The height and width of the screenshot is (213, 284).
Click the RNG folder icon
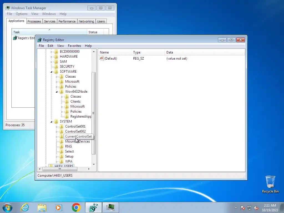tap(61, 146)
